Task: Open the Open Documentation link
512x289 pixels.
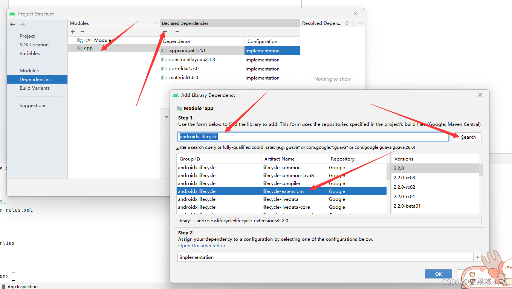Action: click(201, 245)
